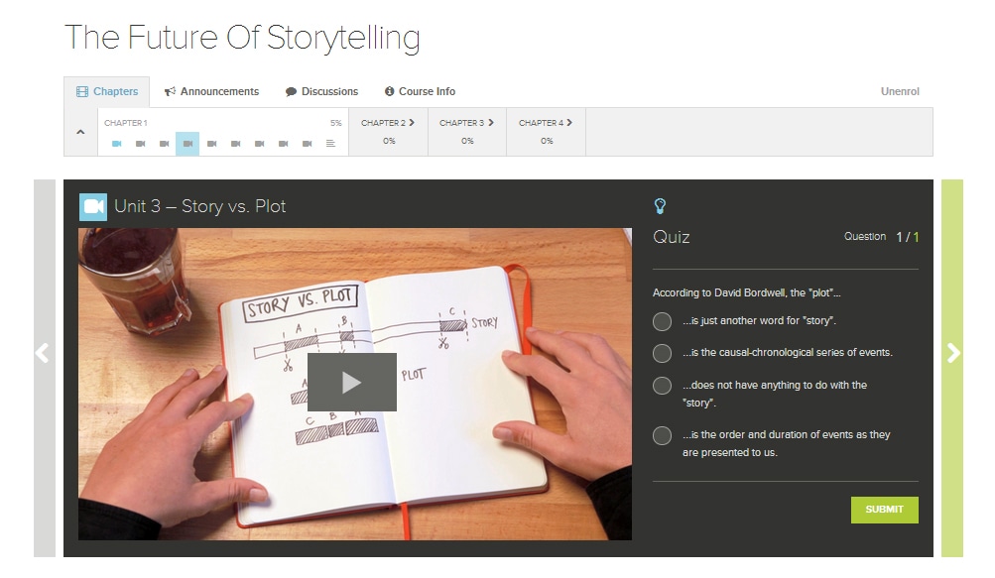Click the Announcements megaphone icon
The height and width of the screenshot is (578, 995).
171,91
